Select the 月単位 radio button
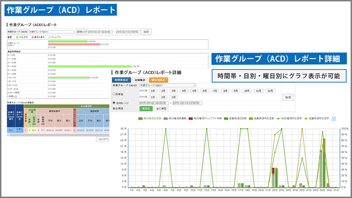The image size is (352, 198). click(114, 94)
